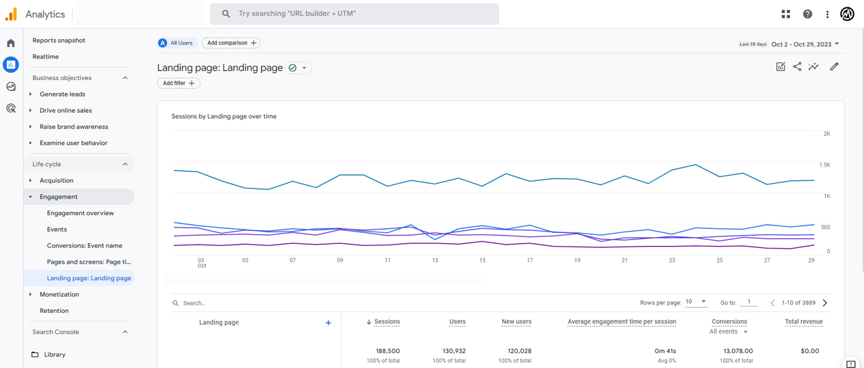Click the Customize report pencil icon
The width and height of the screenshot is (864, 368).
pyautogui.click(x=834, y=66)
